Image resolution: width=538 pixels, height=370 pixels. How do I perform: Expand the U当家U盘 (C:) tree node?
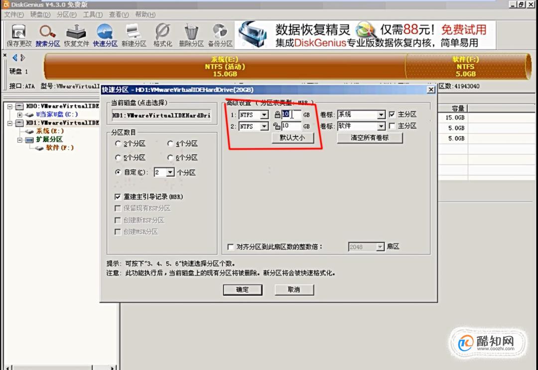[19, 115]
